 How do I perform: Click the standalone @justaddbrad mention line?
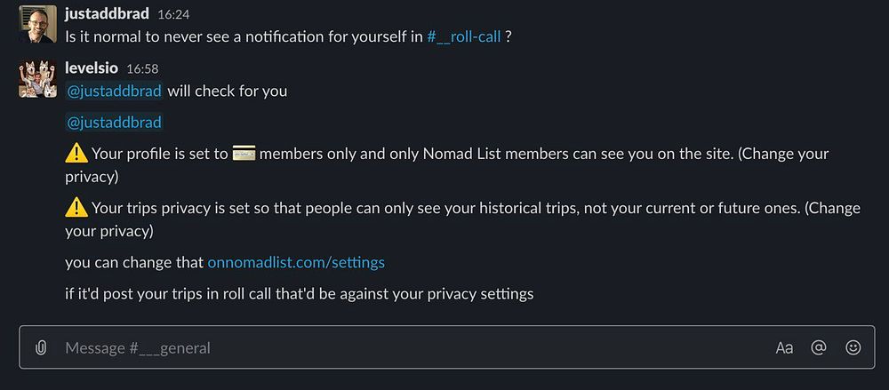(x=114, y=122)
